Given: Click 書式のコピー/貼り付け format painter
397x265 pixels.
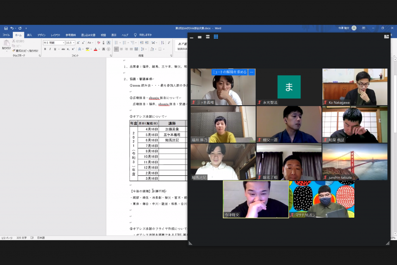Looking at the screenshot, I should 25,51.
